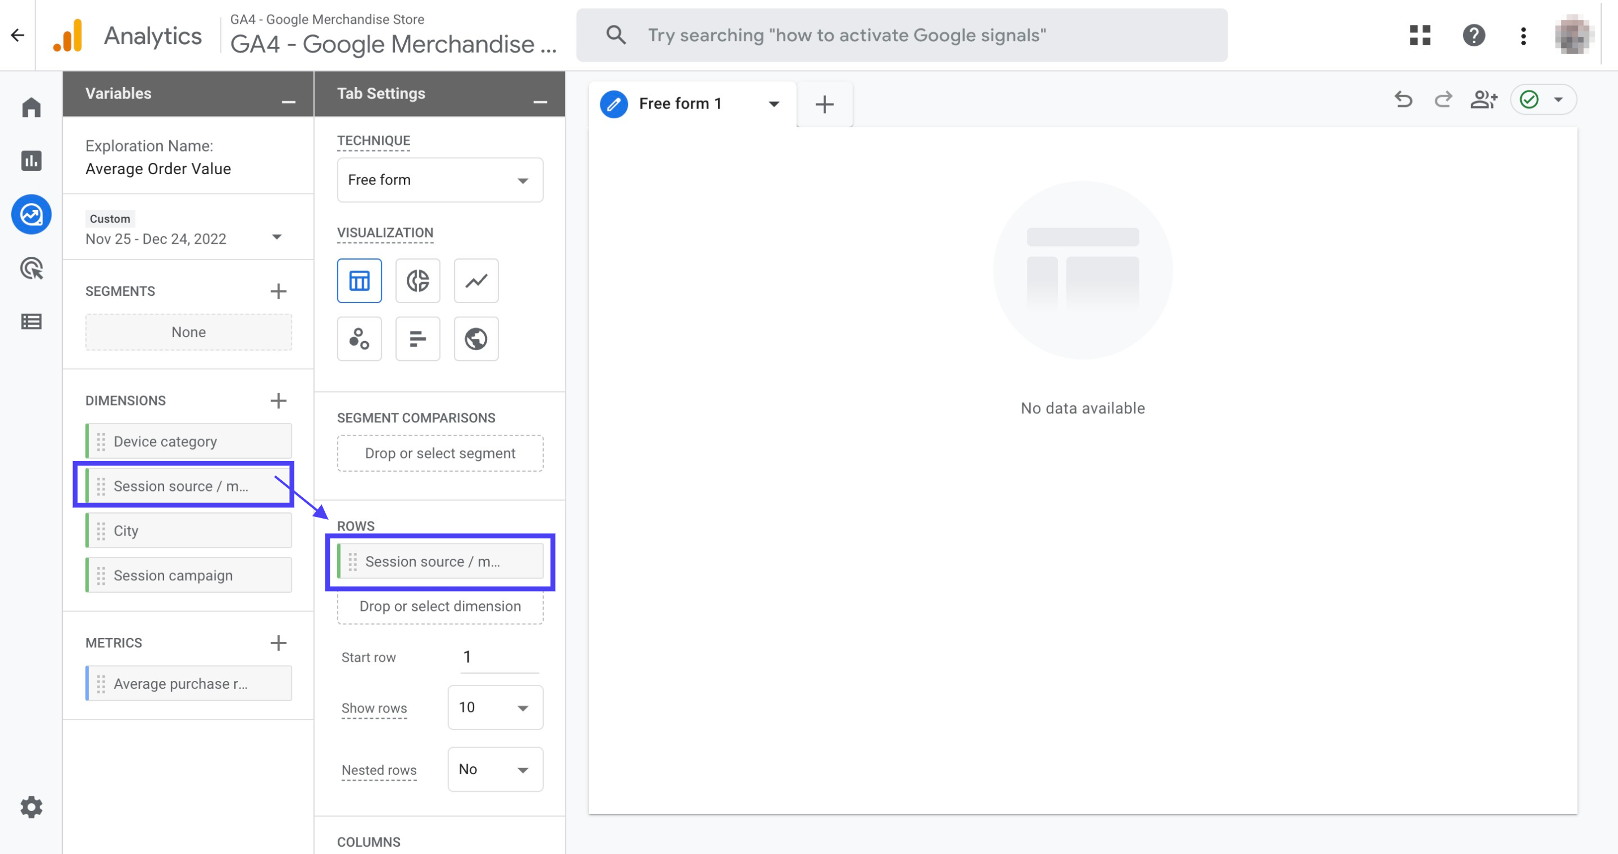The height and width of the screenshot is (854, 1618).
Task: Select the Geo map visualization icon
Action: click(x=476, y=339)
